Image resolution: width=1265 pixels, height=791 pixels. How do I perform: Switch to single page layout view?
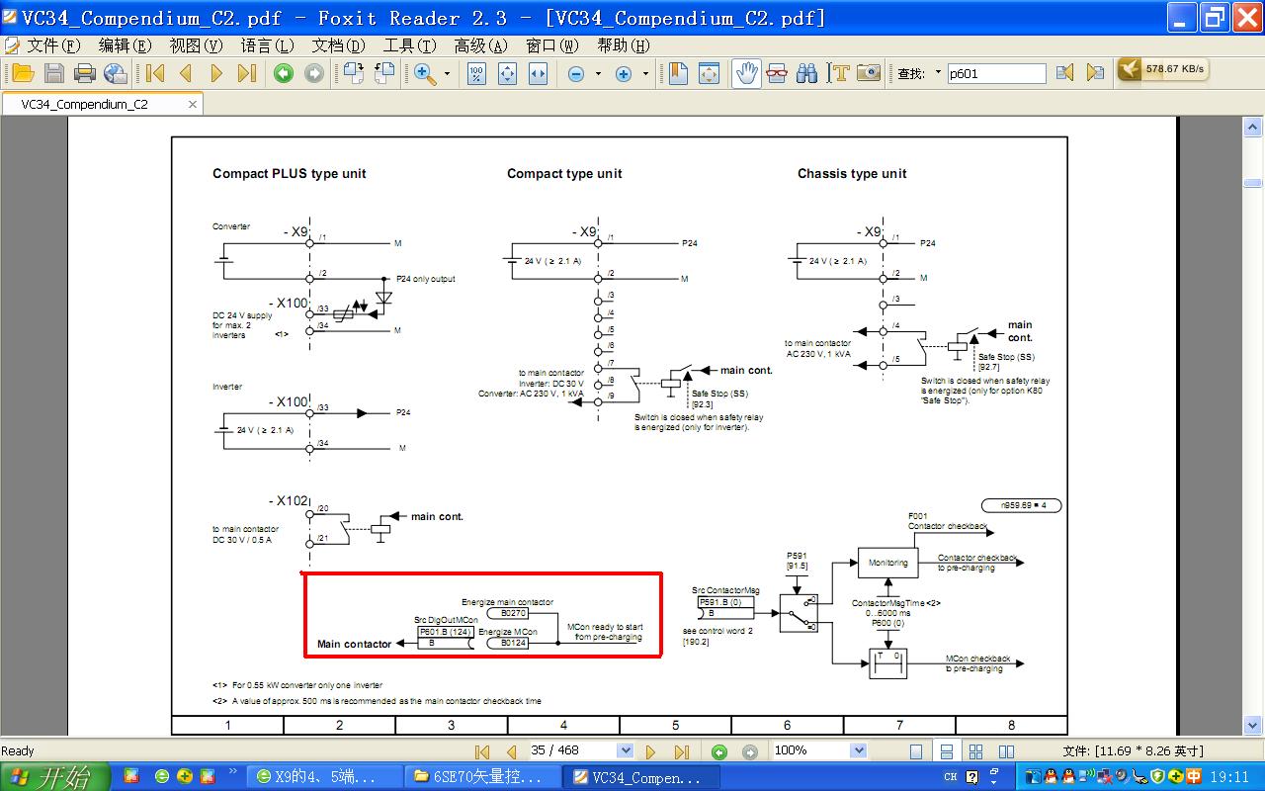(916, 751)
